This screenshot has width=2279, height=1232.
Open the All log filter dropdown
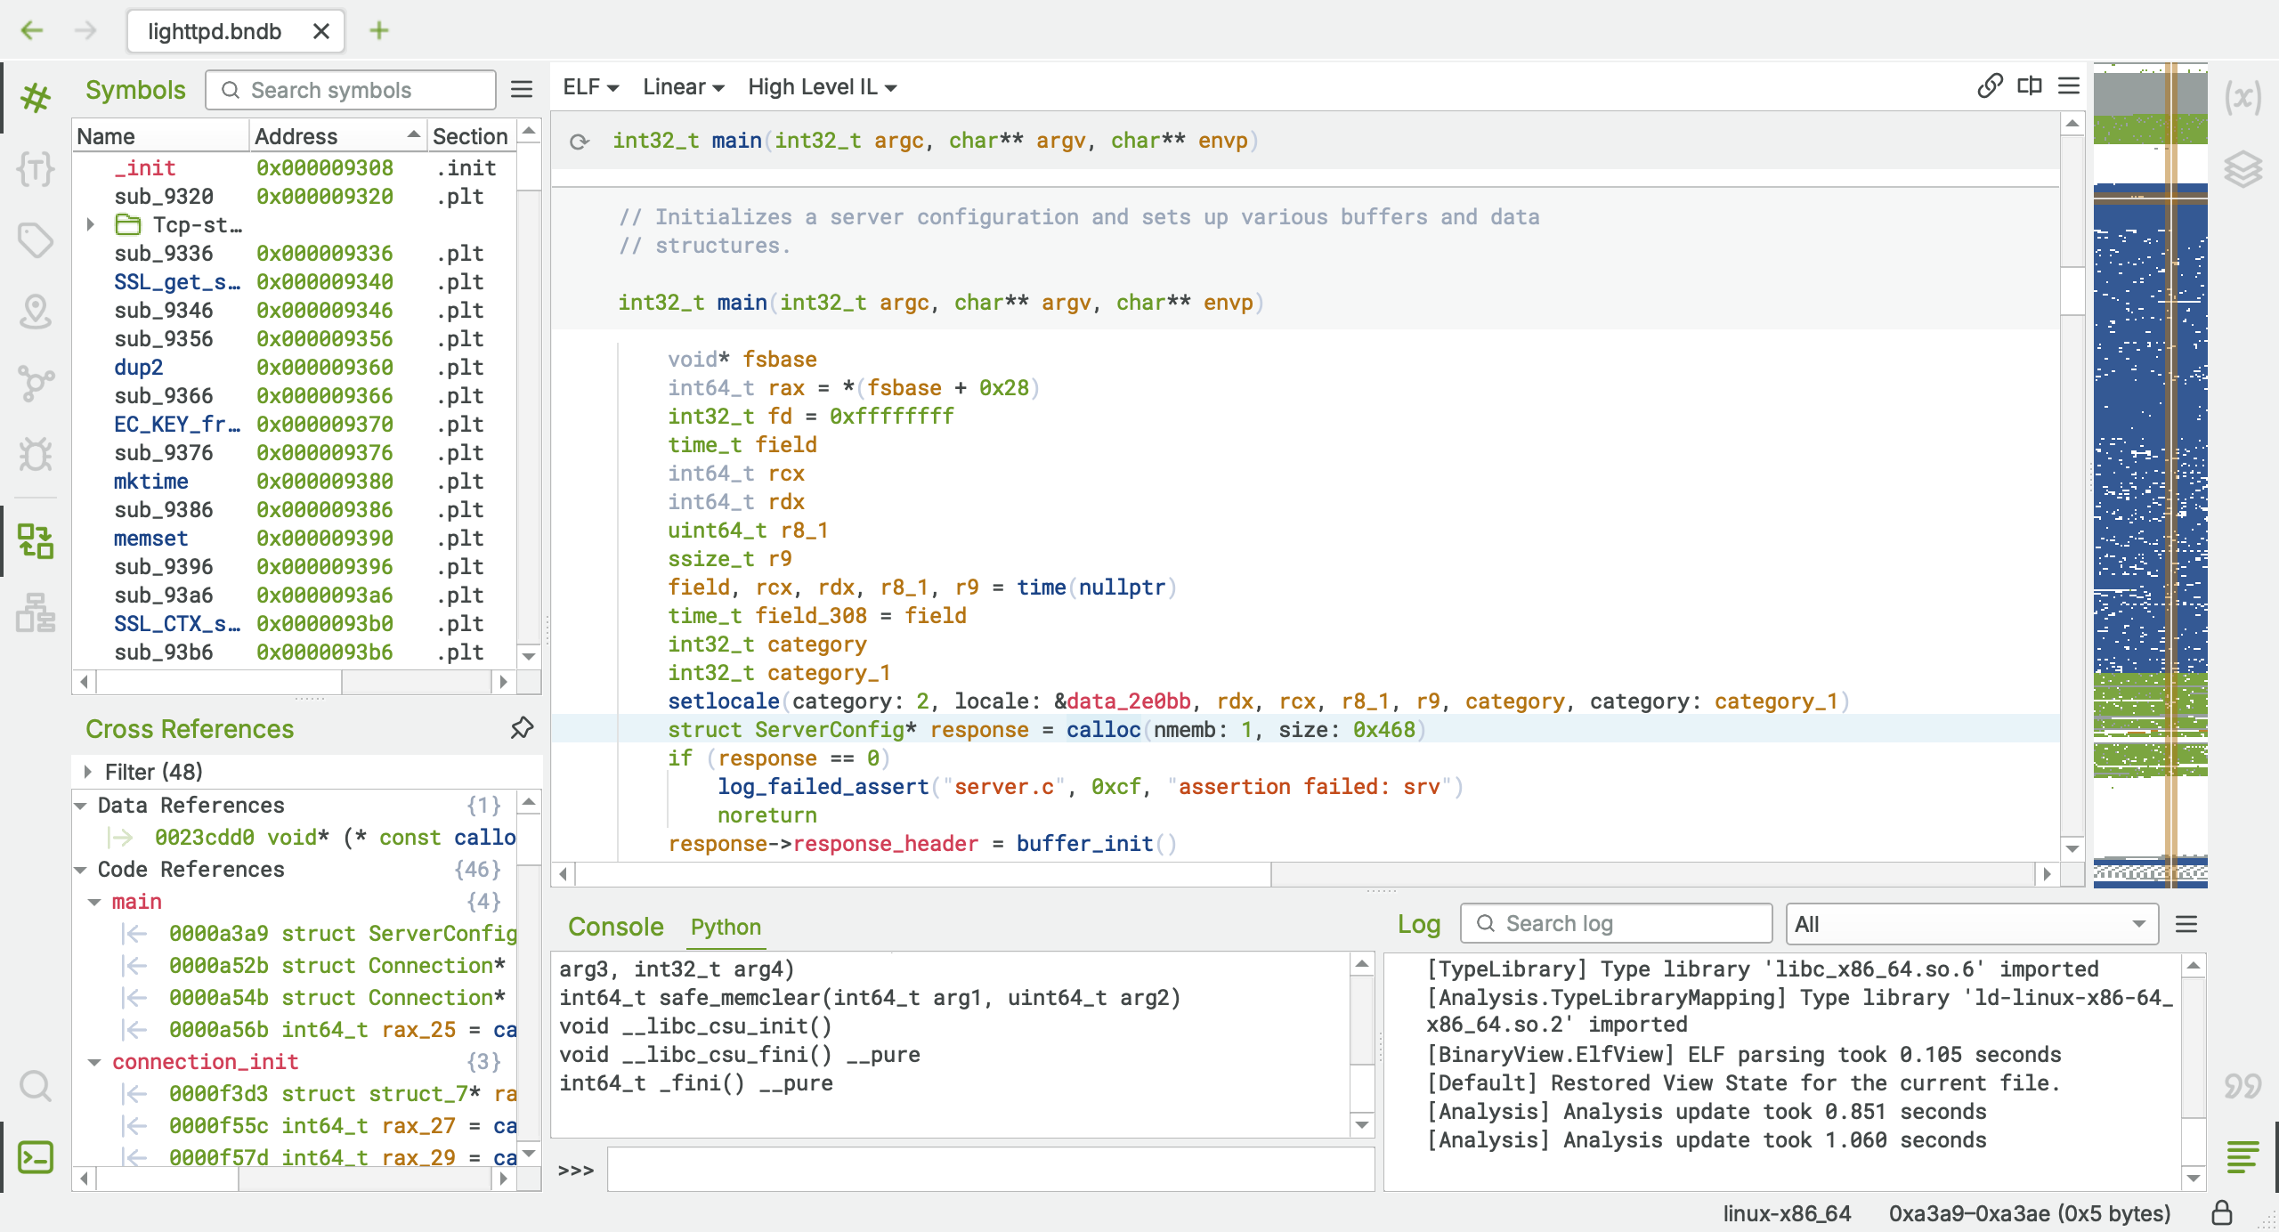[x=1971, y=924]
